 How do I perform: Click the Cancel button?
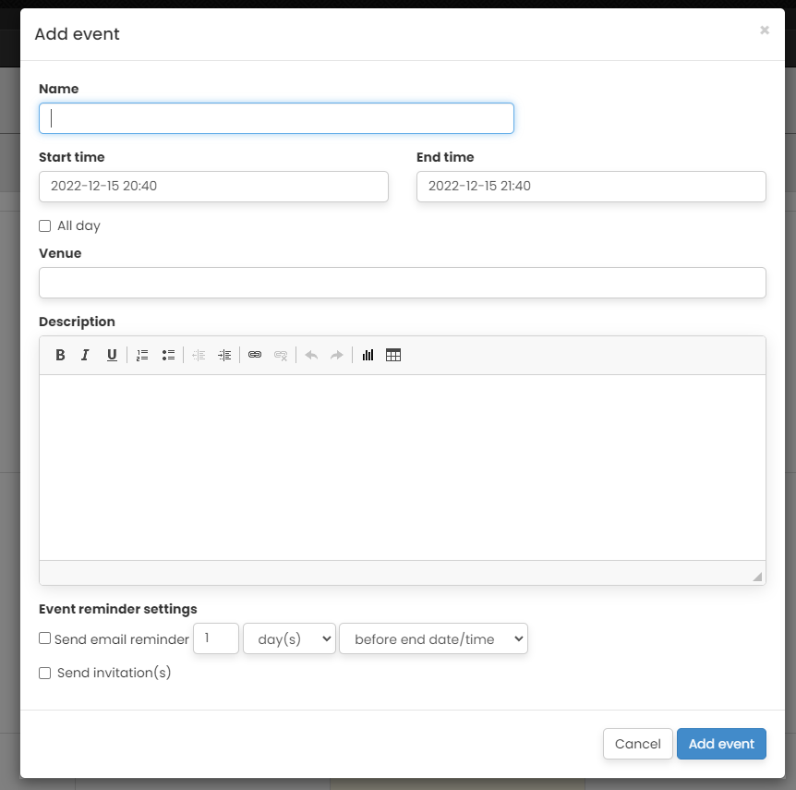(x=637, y=744)
